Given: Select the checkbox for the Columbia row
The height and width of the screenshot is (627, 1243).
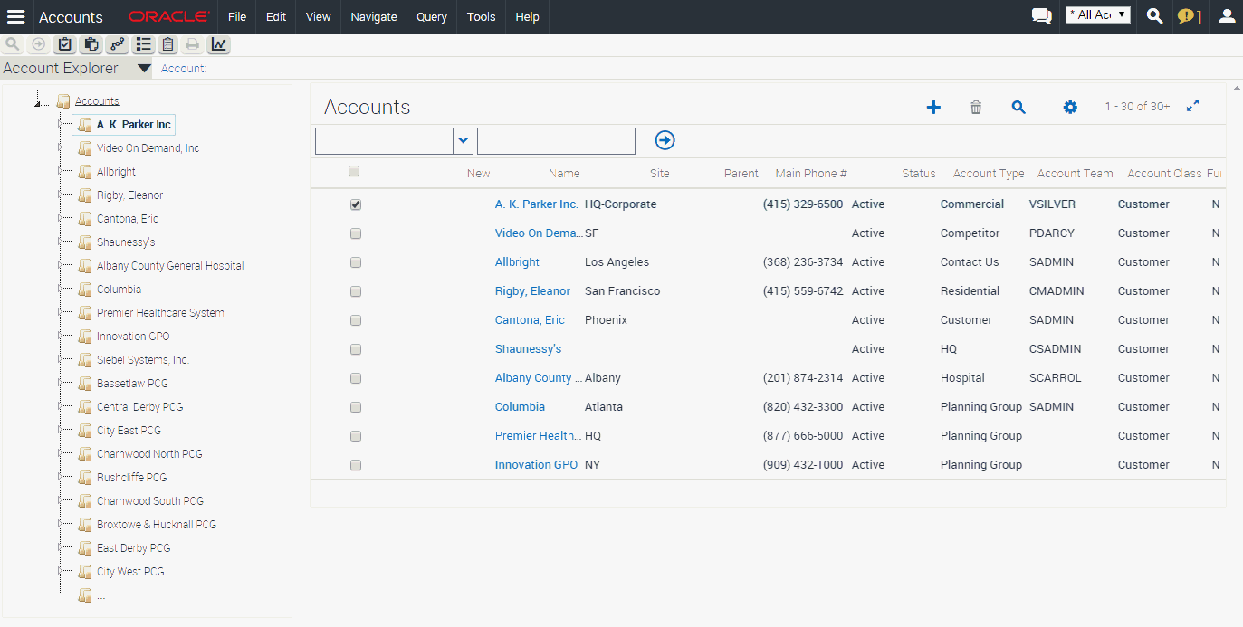Looking at the screenshot, I should (355, 407).
